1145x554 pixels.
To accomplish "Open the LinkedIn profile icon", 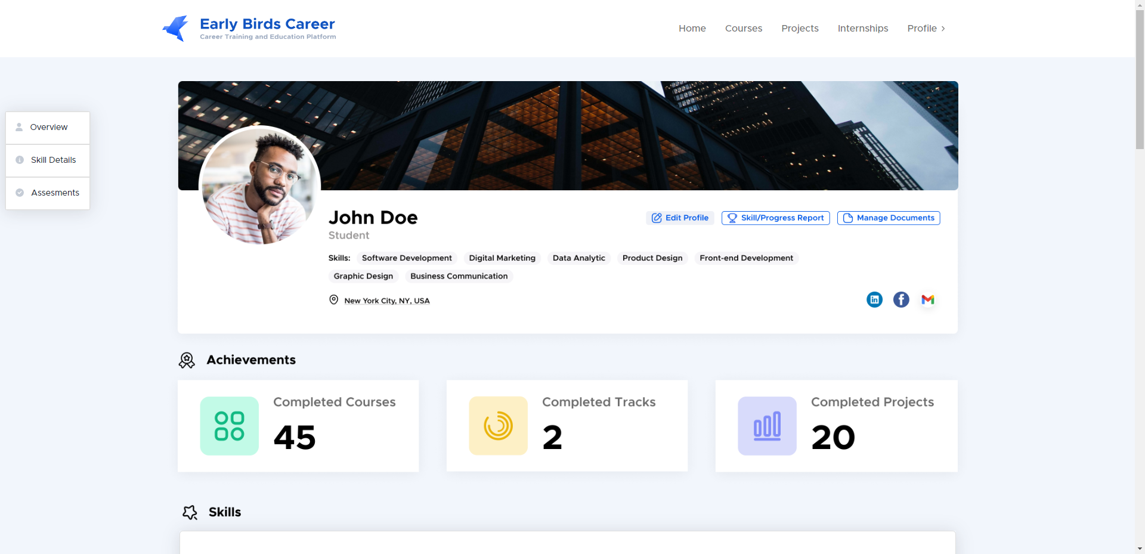I will pos(874,299).
